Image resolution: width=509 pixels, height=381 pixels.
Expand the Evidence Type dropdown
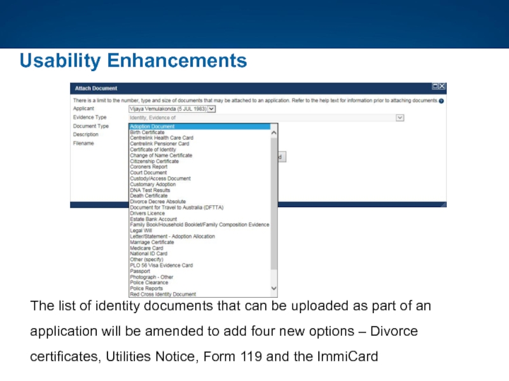pyautogui.click(x=400, y=117)
